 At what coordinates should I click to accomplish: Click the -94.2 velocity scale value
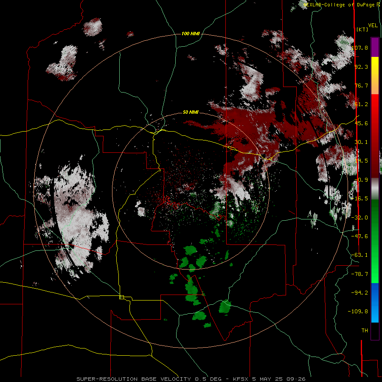coord(360,292)
